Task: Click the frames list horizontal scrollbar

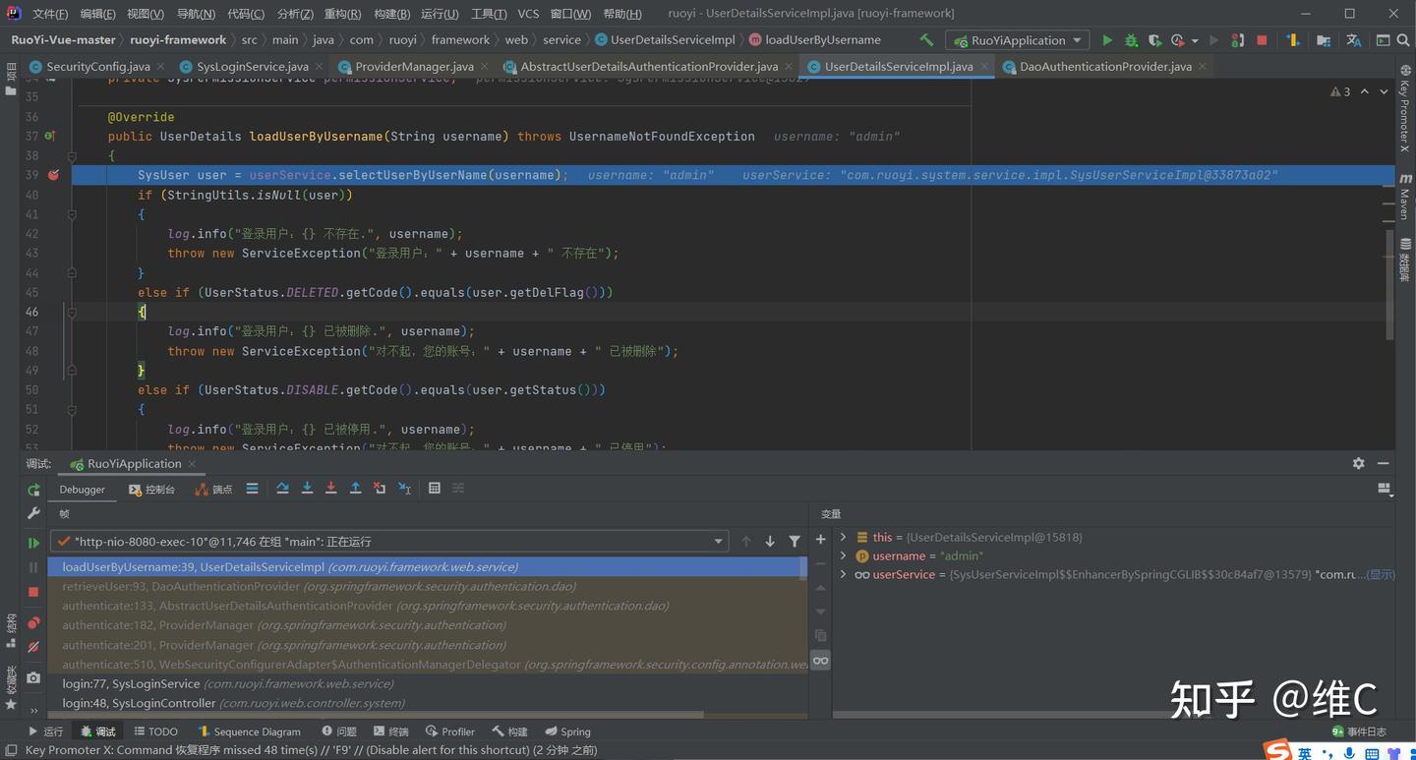Action: 374,715
